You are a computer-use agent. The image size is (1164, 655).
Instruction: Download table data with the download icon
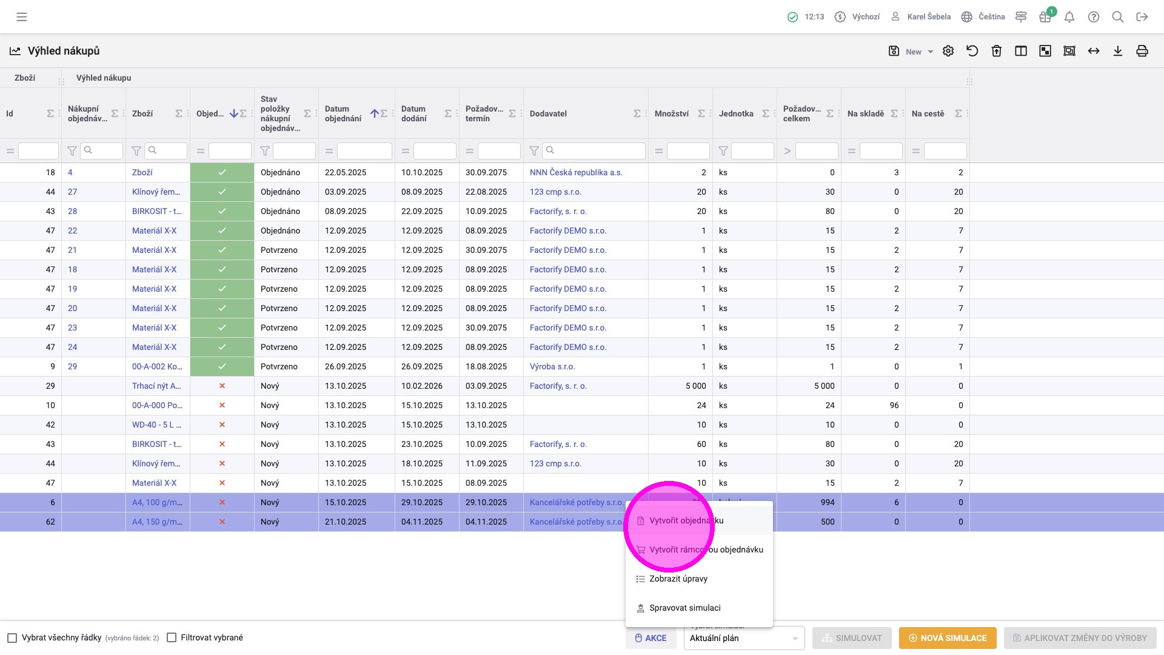pos(1118,52)
